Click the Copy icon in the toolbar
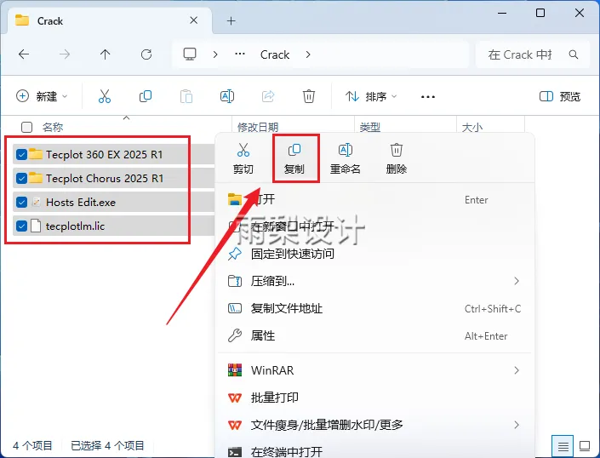The image size is (600, 458). pyautogui.click(x=146, y=96)
